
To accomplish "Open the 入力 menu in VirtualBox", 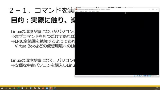I will [x=89, y=11].
